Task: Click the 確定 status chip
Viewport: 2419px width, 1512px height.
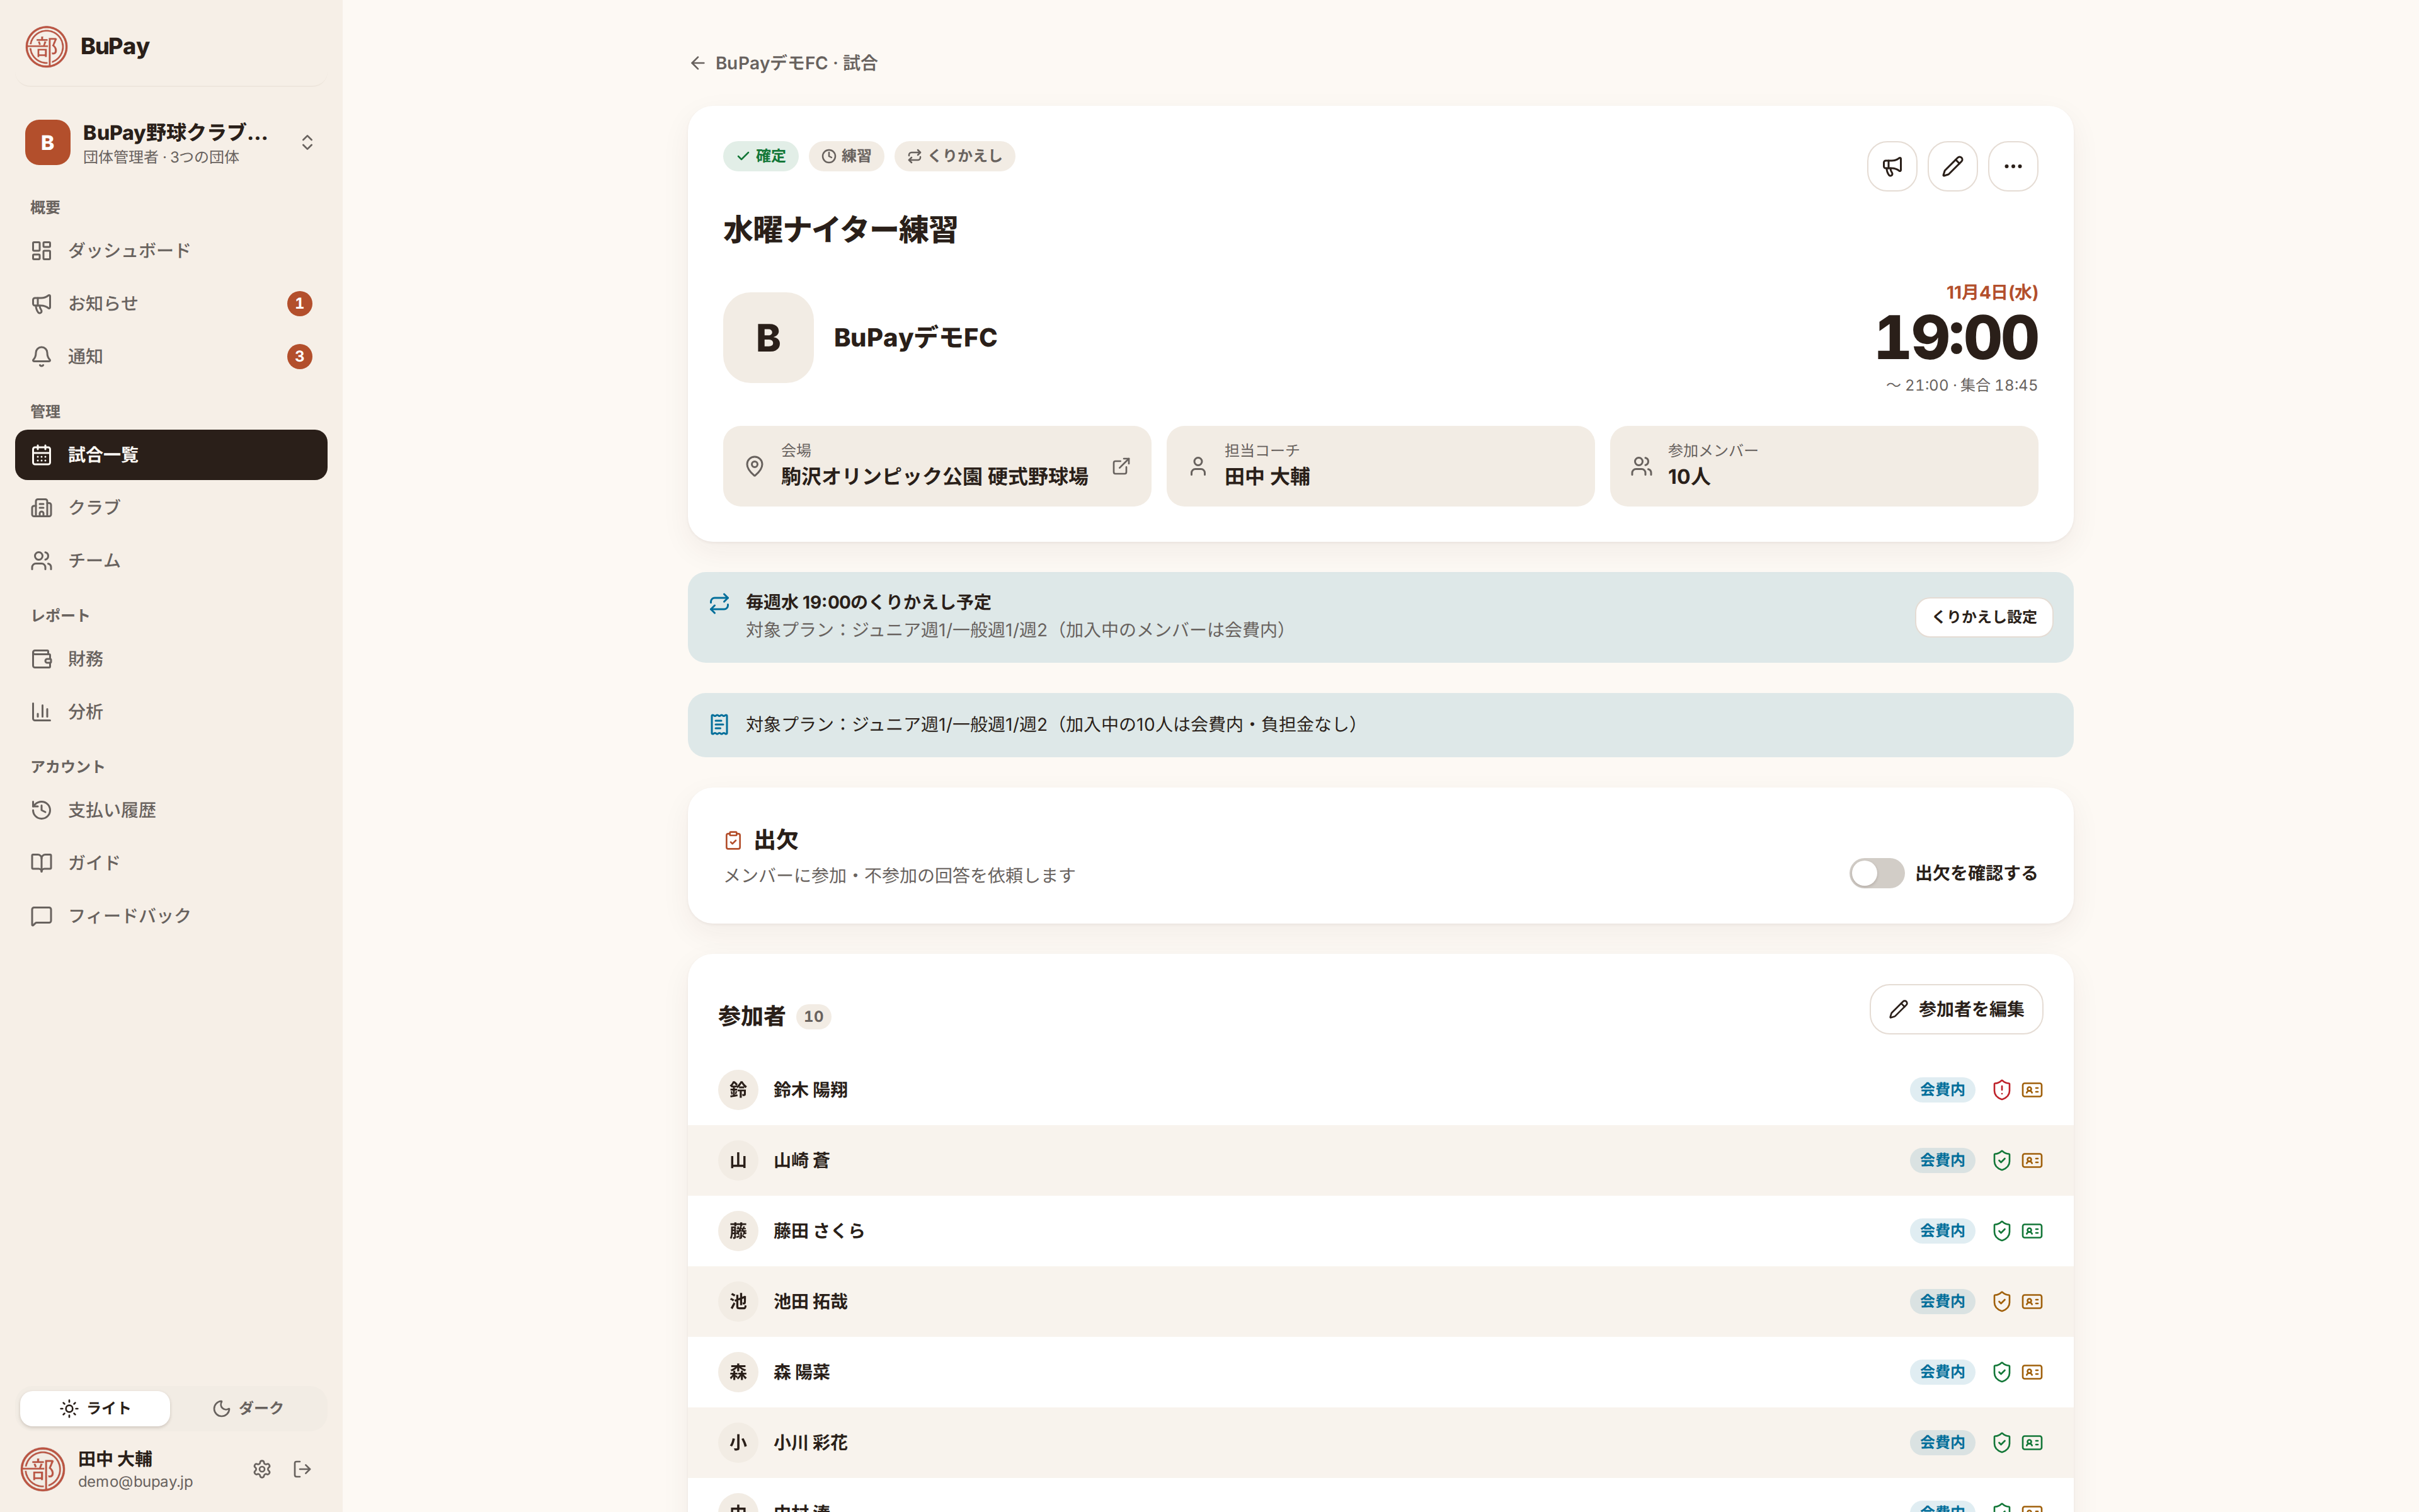Action: (x=761, y=156)
